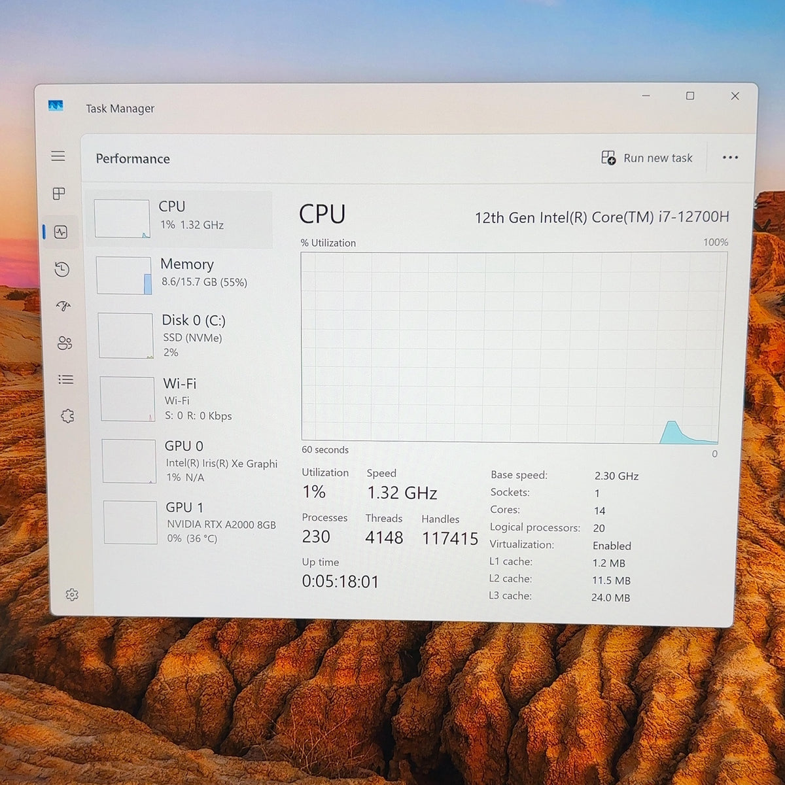Viewport: 785px width, 785px height.
Task: Open the App history page icon
Action: click(x=62, y=270)
